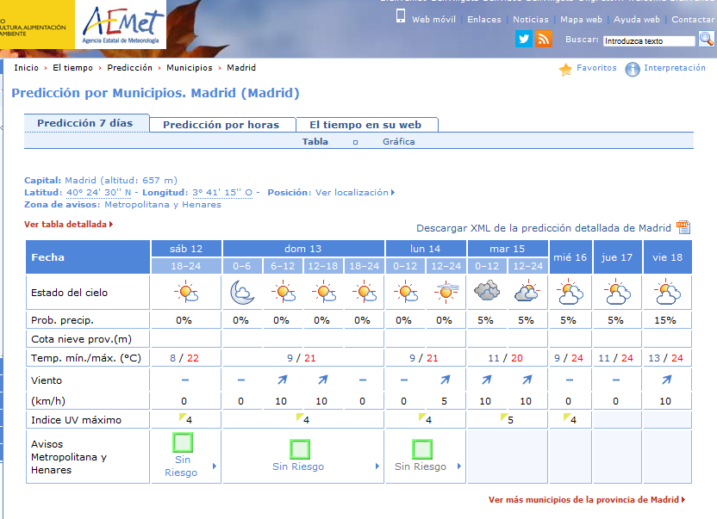This screenshot has height=519, width=717.
Task: Open the Ayuda web link
Action: (637, 19)
